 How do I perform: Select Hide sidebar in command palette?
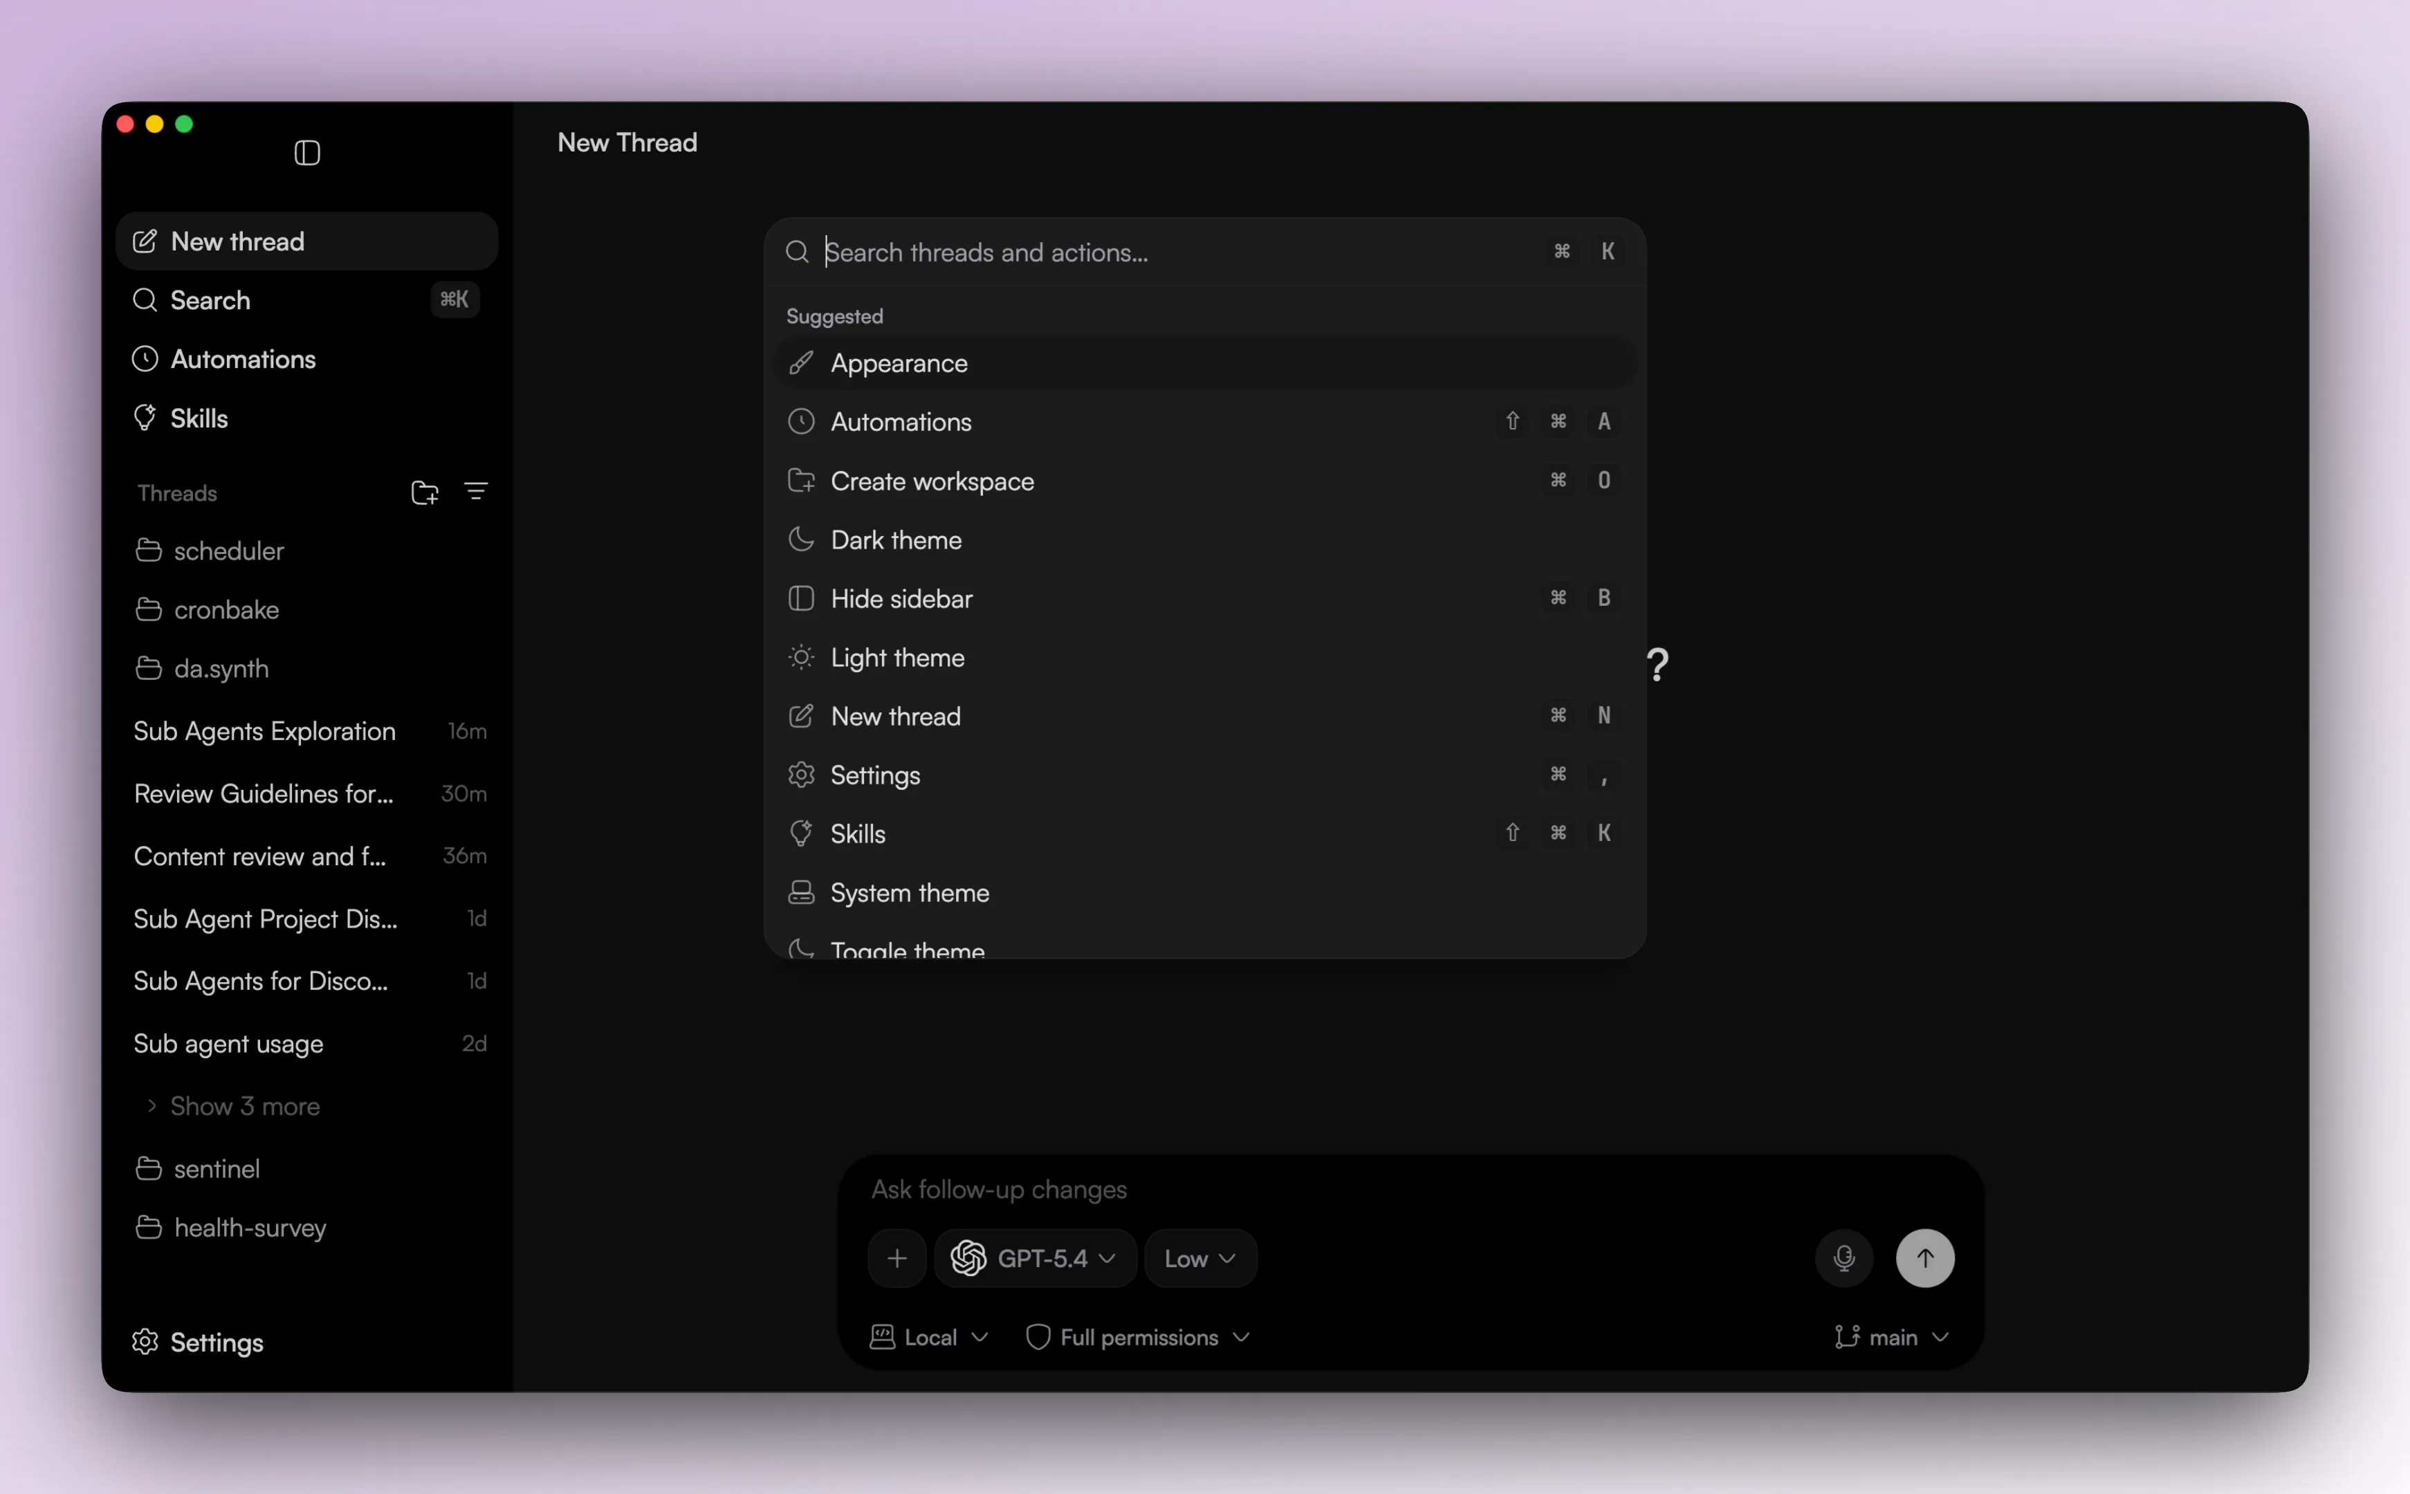point(901,599)
